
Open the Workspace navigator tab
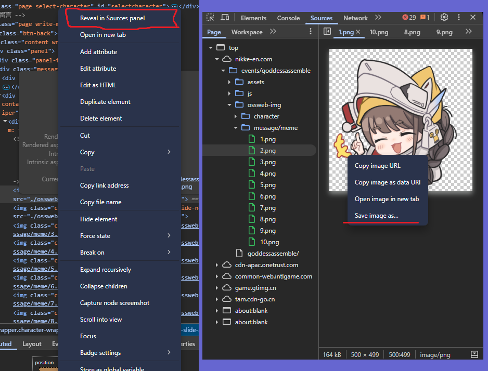click(247, 32)
